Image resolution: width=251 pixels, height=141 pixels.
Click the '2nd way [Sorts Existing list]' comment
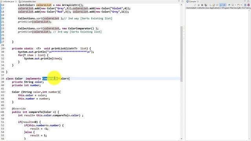[90, 18]
